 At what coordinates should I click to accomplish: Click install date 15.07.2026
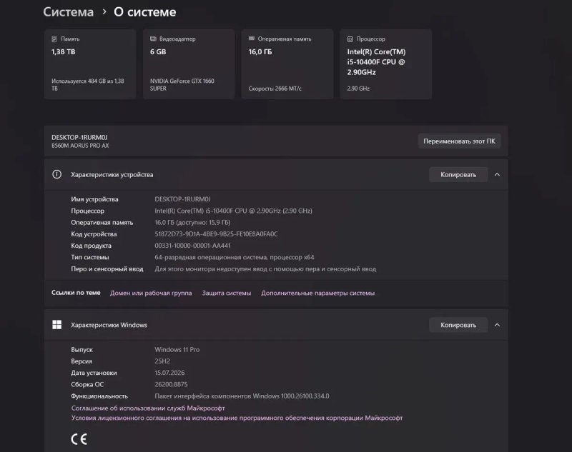(x=169, y=373)
